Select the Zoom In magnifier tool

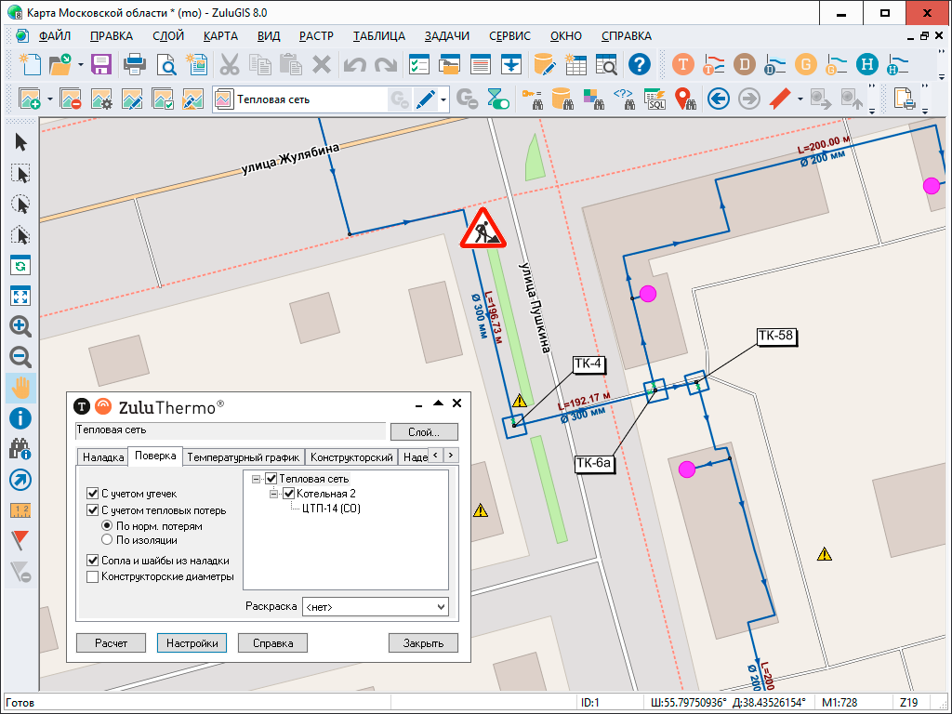click(20, 326)
